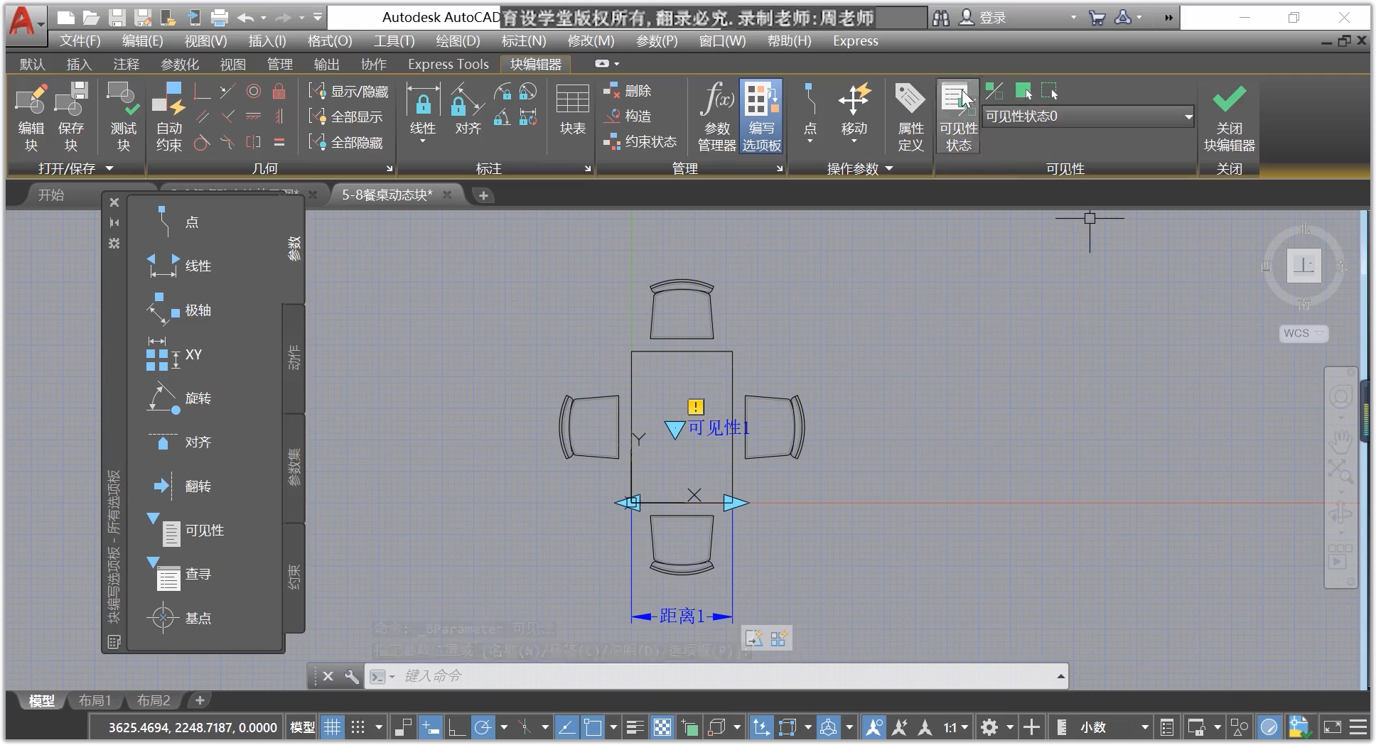Select the Rotation parameter in palette
This screenshot has width=1376, height=745.
[179, 398]
